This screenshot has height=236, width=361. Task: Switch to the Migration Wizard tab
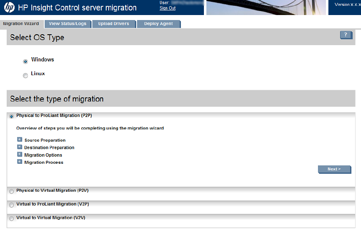[x=21, y=24]
